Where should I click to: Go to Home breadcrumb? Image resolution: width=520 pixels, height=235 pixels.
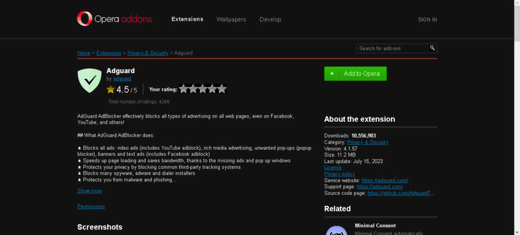pyautogui.click(x=84, y=53)
